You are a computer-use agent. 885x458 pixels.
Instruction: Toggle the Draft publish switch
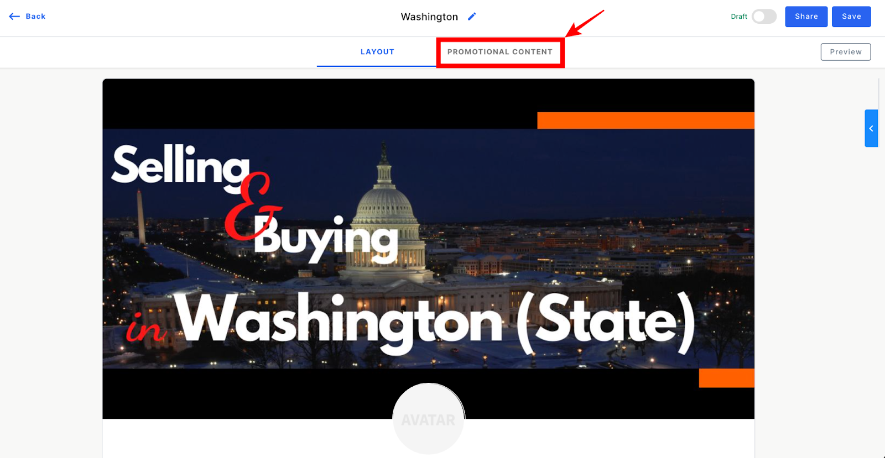(x=764, y=17)
